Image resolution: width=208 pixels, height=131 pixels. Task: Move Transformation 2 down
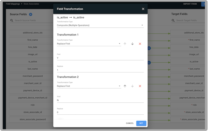pos(132,86)
